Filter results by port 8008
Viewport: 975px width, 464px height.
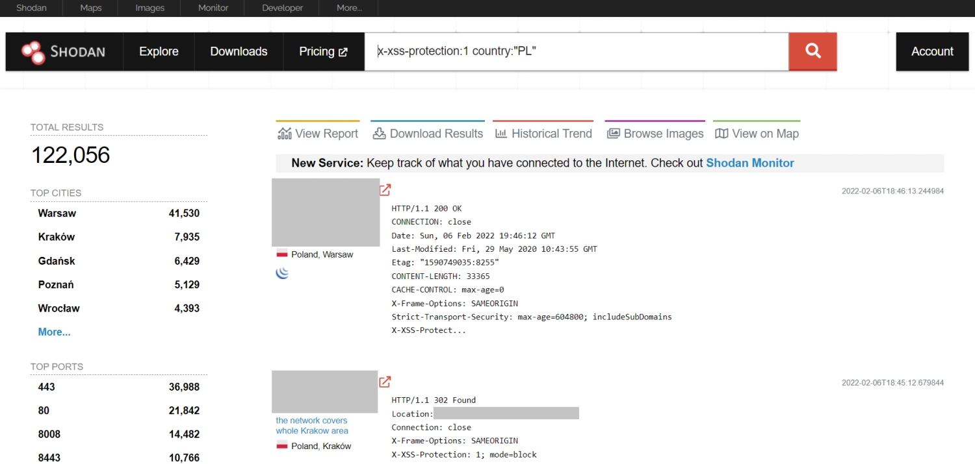(x=49, y=434)
